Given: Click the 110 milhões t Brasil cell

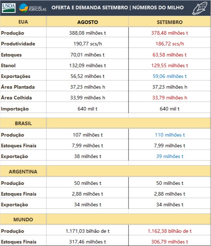Looking at the screenshot, I should click(170, 135).
